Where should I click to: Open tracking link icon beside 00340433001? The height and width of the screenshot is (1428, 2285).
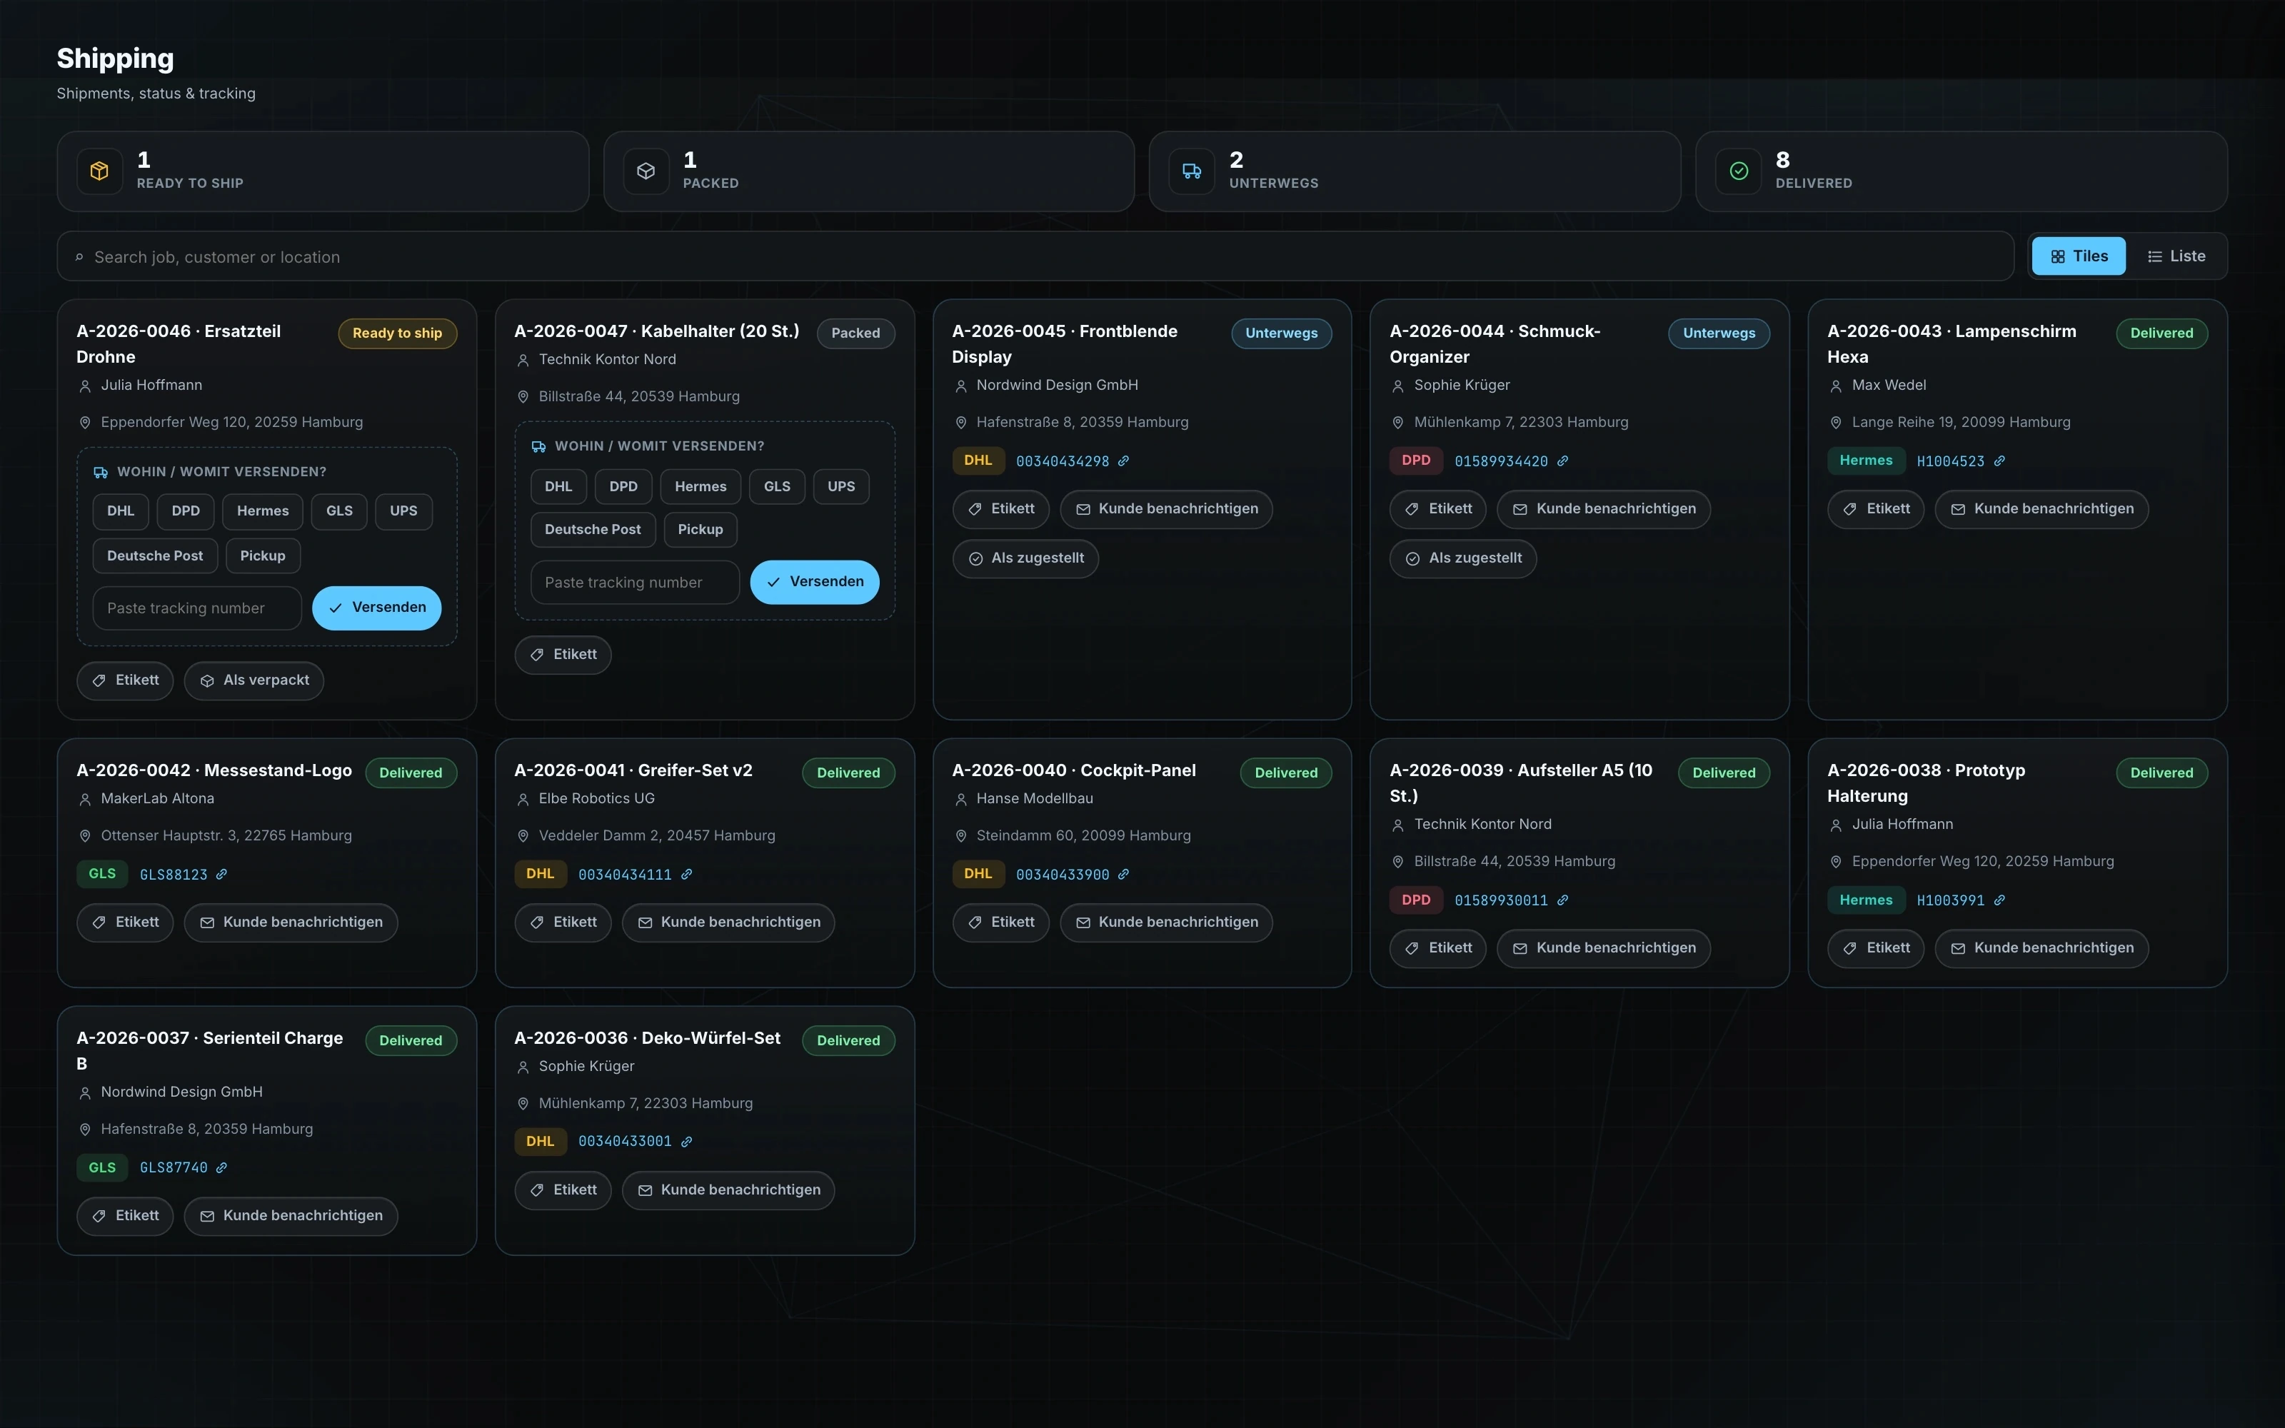click(686, 1142)
